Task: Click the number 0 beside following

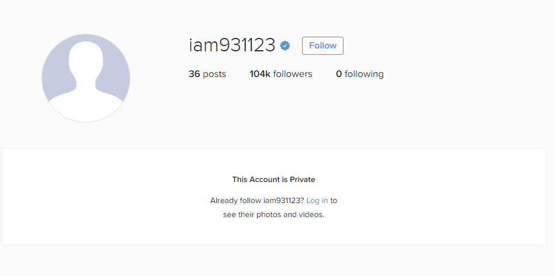Action: [339, 74]
